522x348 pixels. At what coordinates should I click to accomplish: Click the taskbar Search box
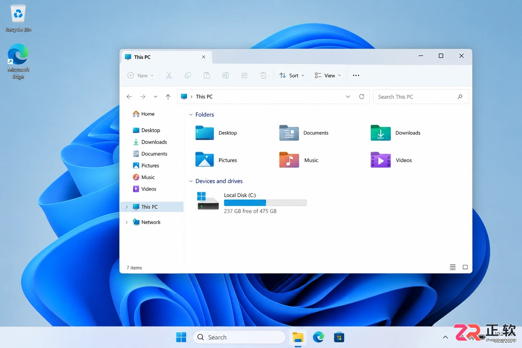point(239,337)
